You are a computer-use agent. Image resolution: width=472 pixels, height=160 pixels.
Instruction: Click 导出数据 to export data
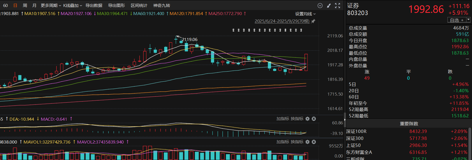[x=94, y=6]
